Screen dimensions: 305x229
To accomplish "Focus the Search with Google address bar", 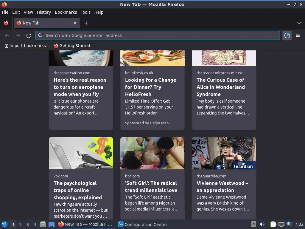I will pos(158,35).
